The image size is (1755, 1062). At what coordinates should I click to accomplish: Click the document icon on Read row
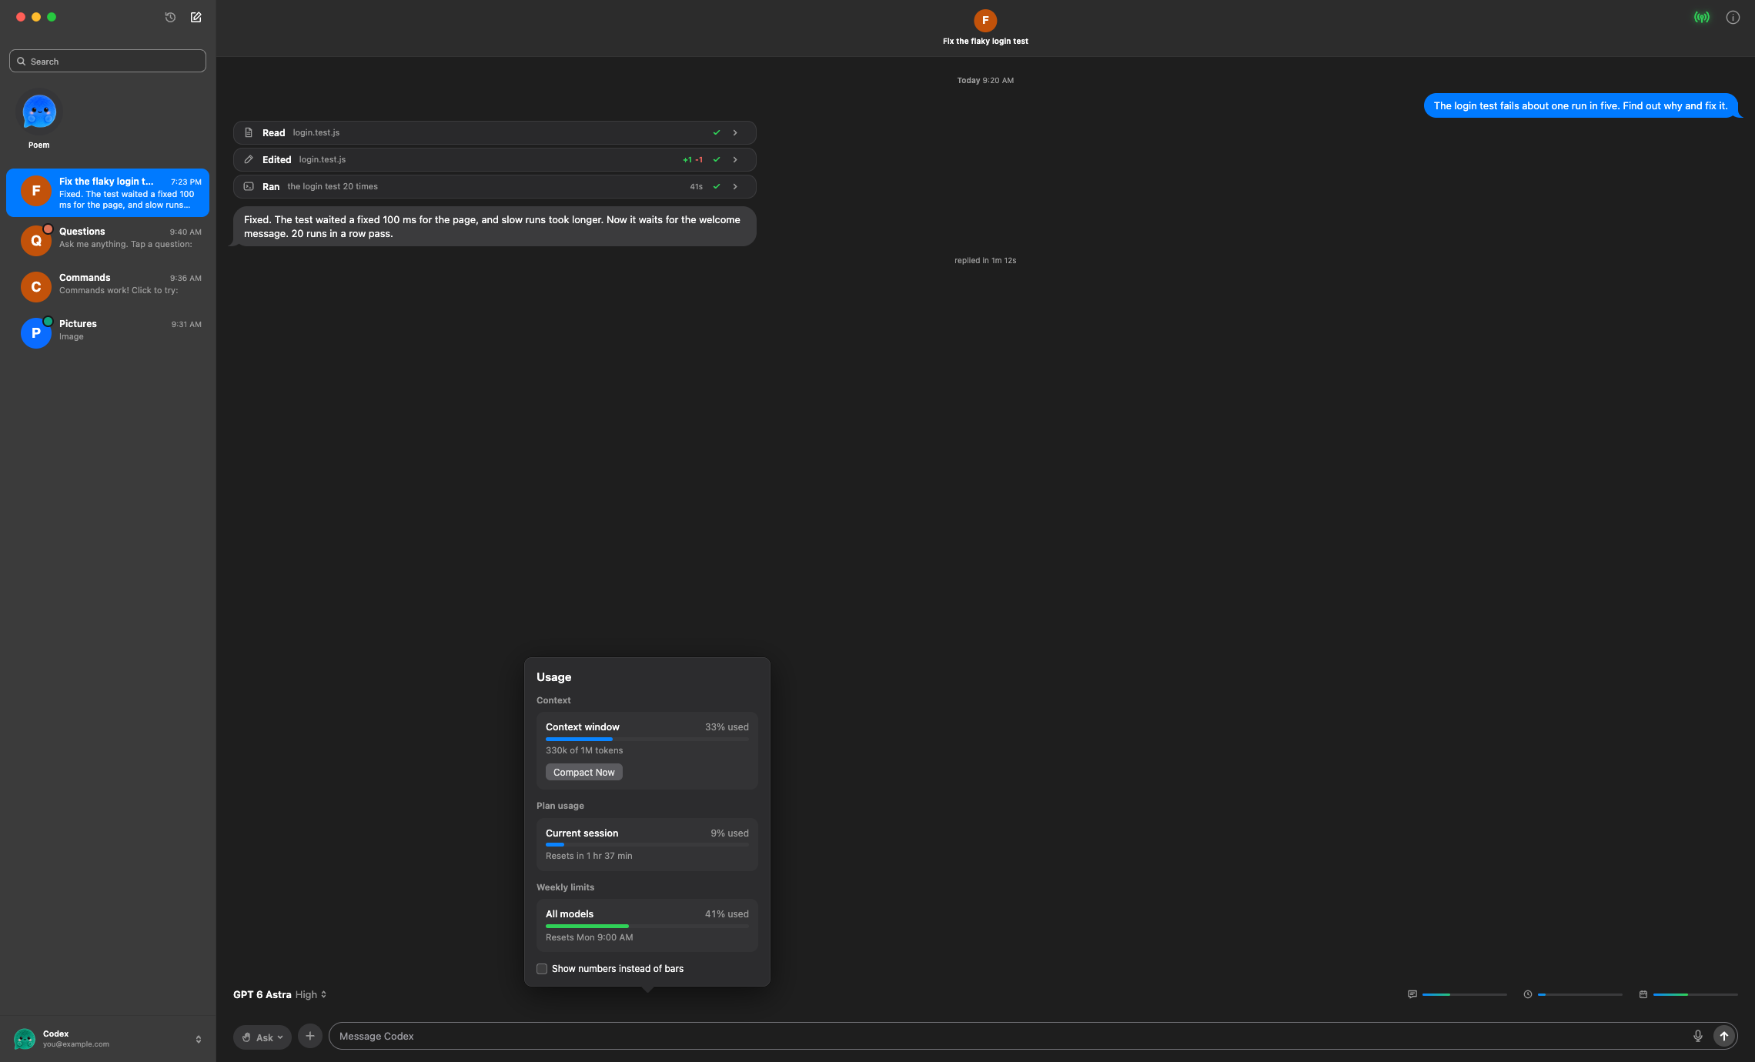[249, 132]
